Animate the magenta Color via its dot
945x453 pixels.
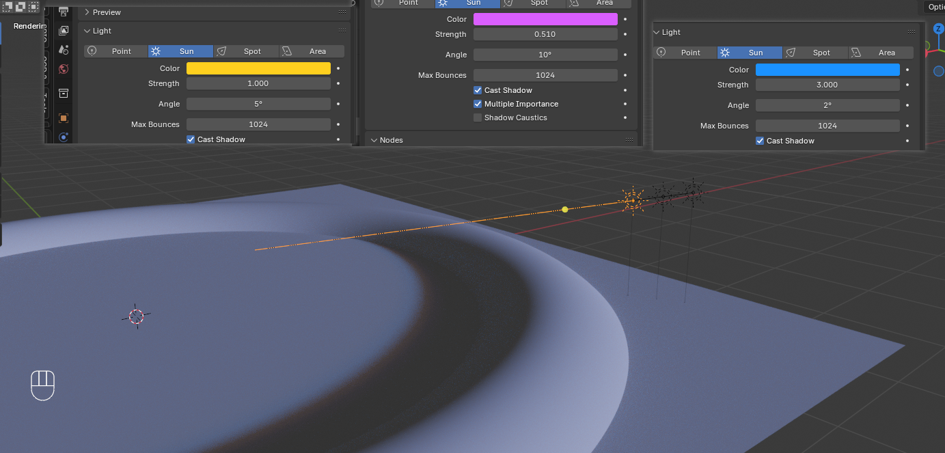pyautogui.click(x=625, y=19)
